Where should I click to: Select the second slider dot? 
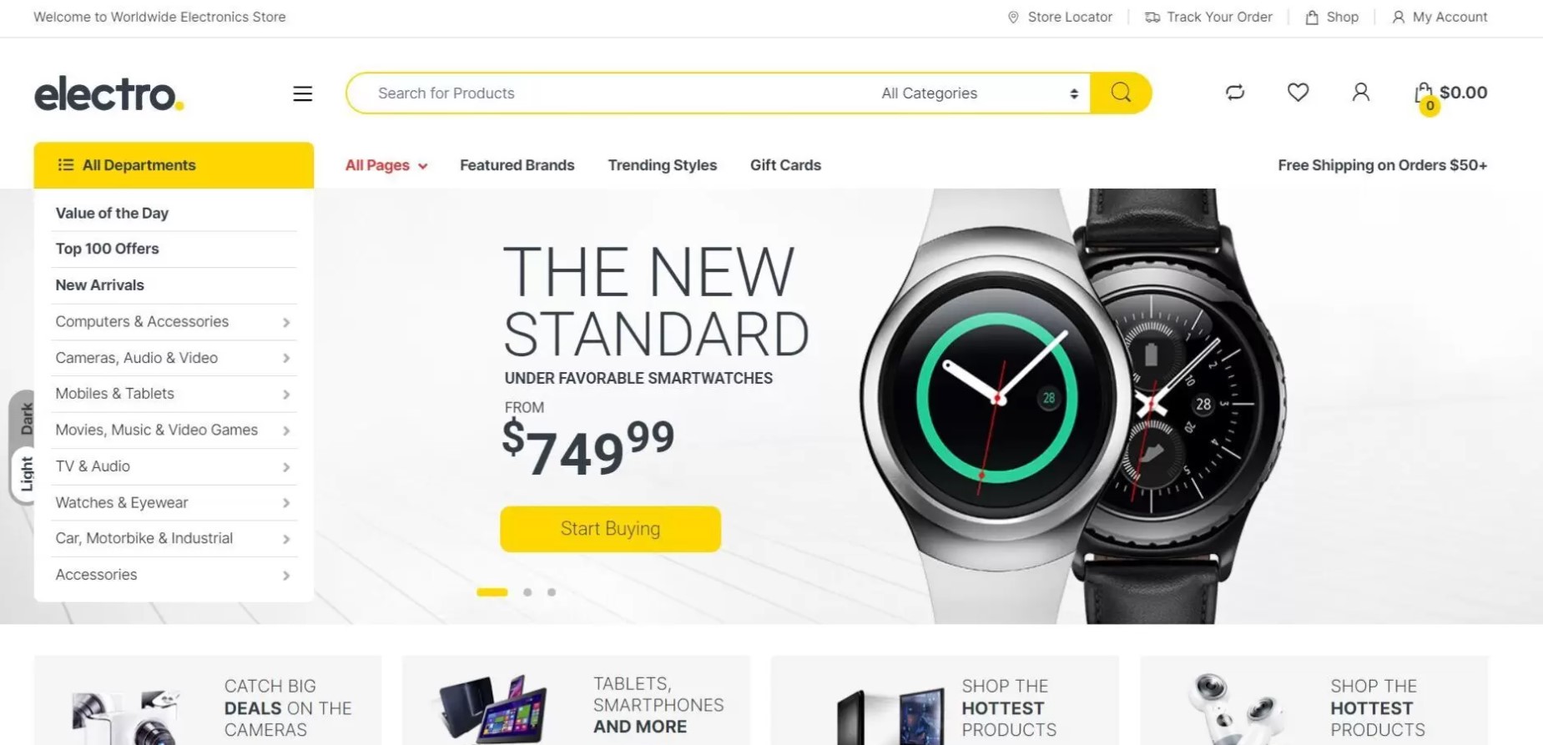527,592
